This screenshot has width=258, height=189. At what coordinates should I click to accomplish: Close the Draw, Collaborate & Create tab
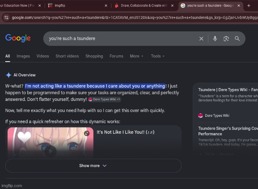pyautogui.click(x=172, y=6)
